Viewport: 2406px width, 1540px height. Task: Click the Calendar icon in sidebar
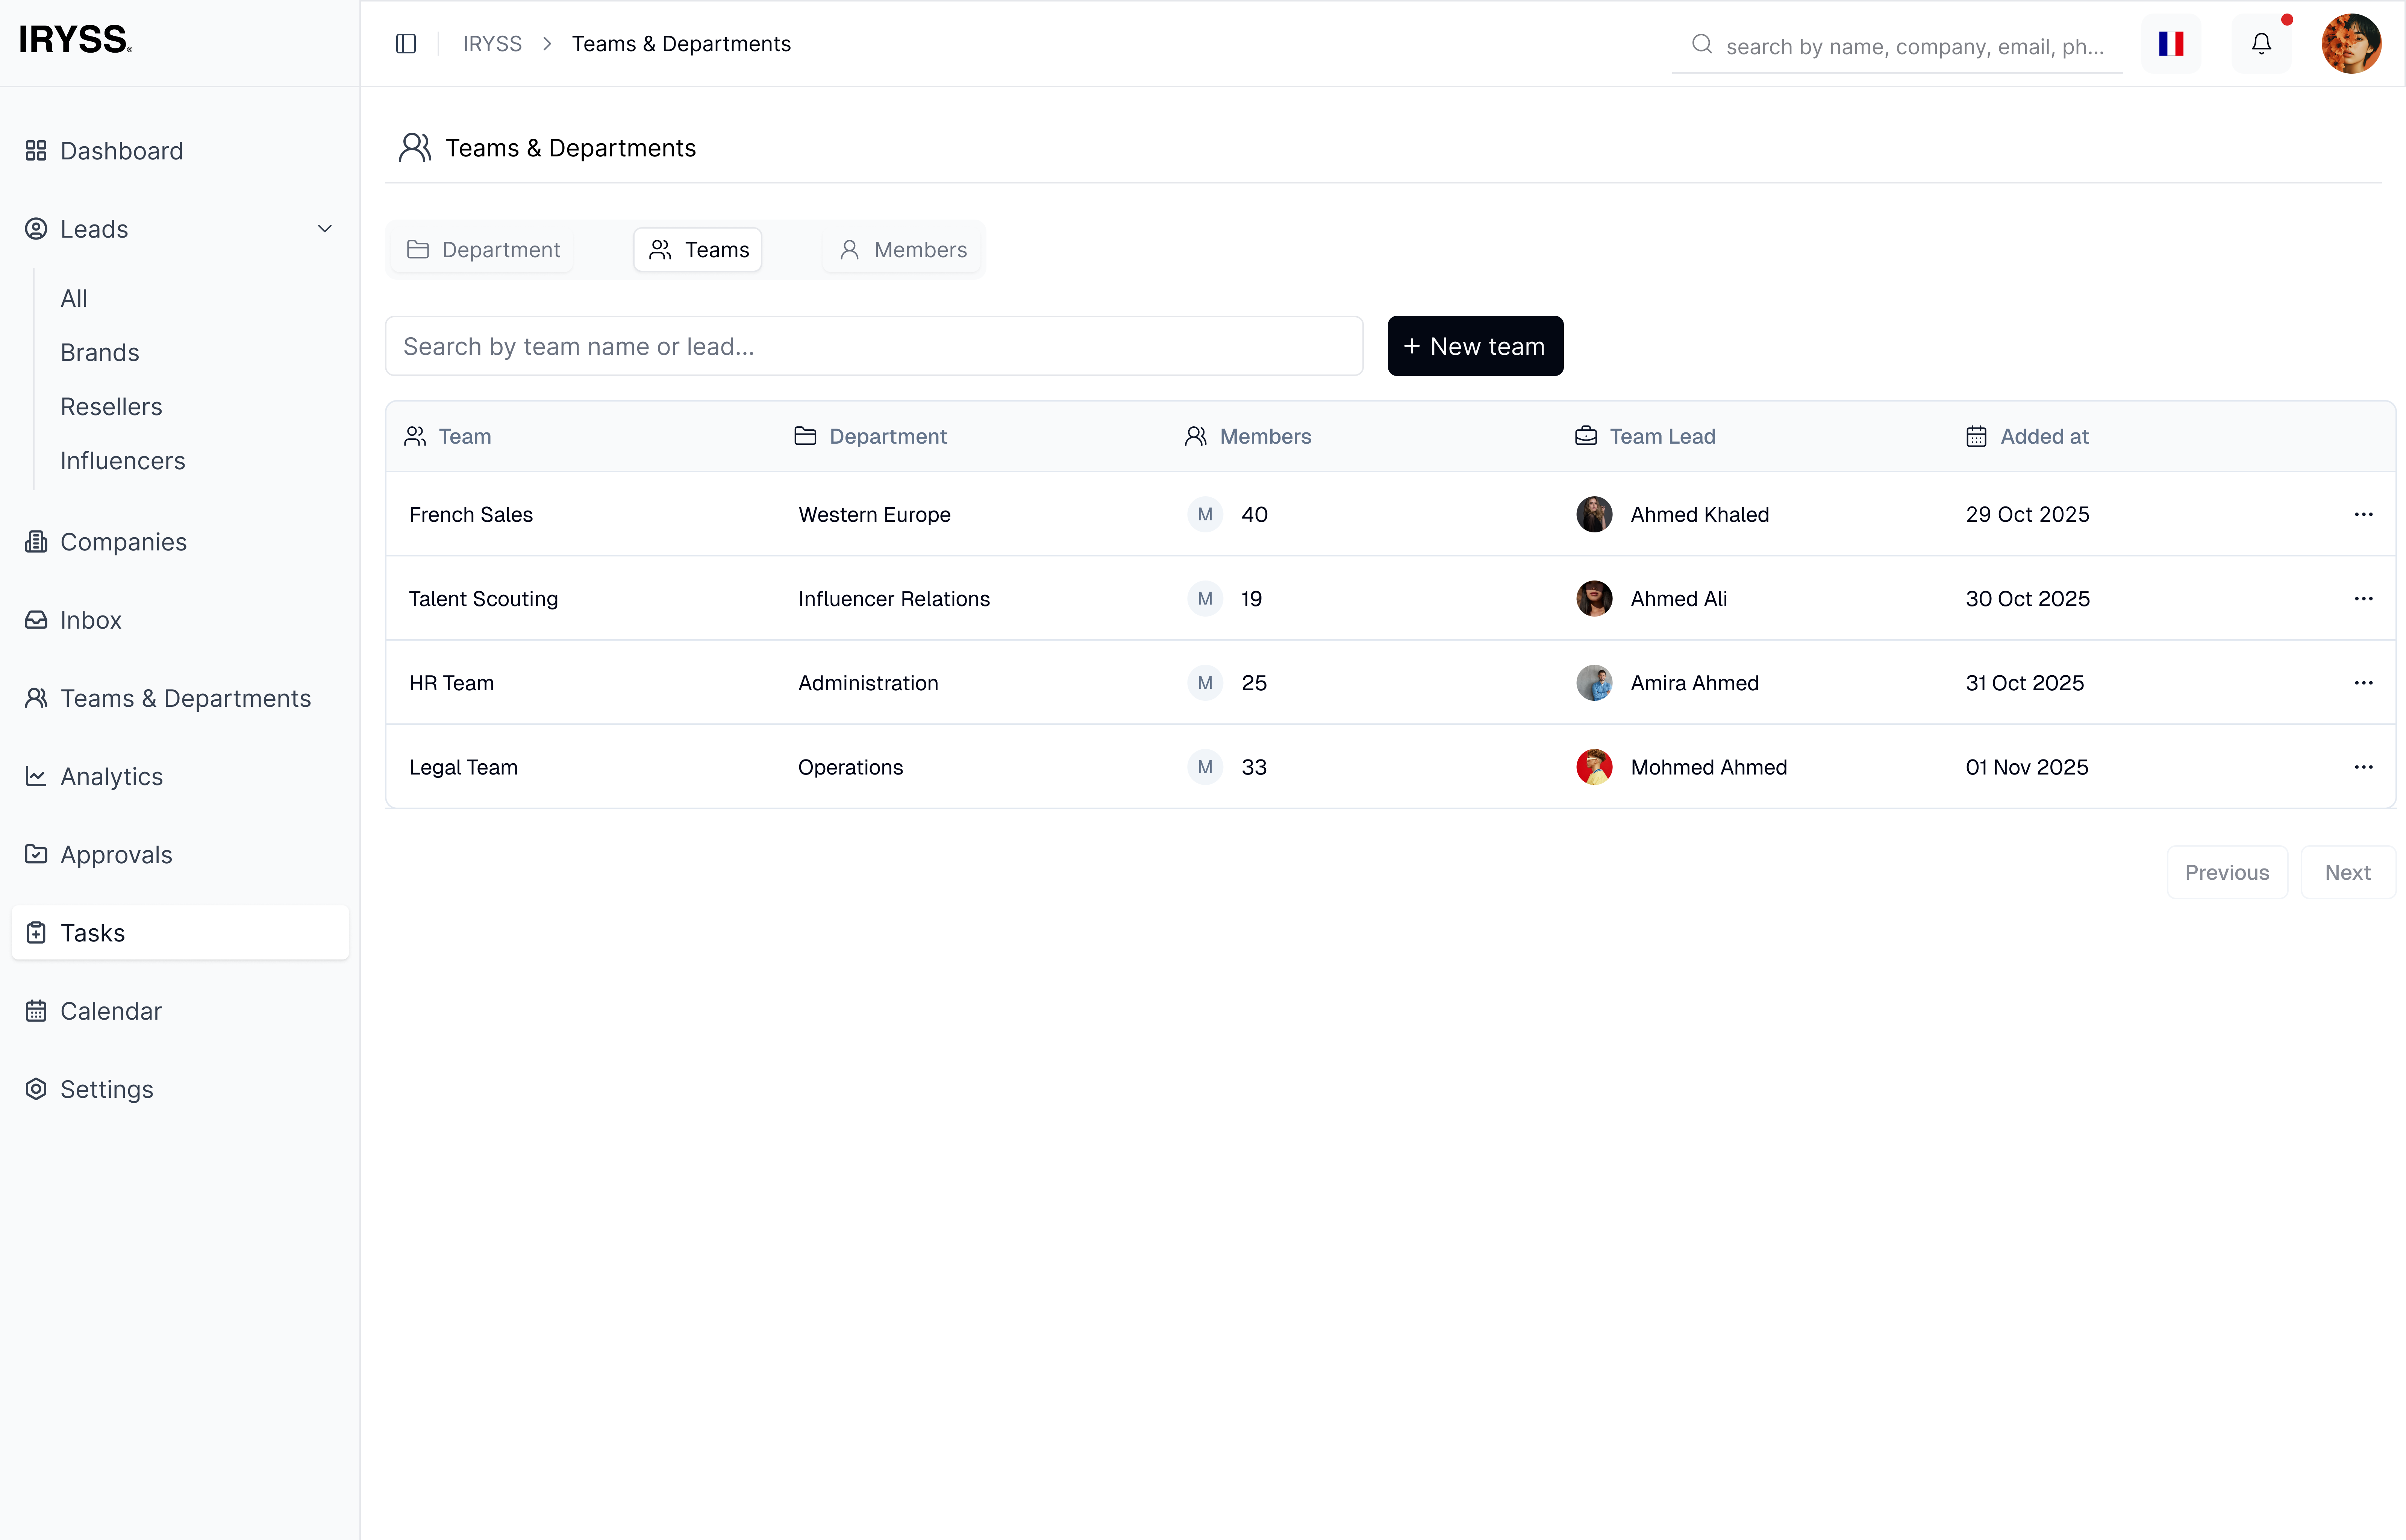pyautogui.click(x=36, y=1011)
